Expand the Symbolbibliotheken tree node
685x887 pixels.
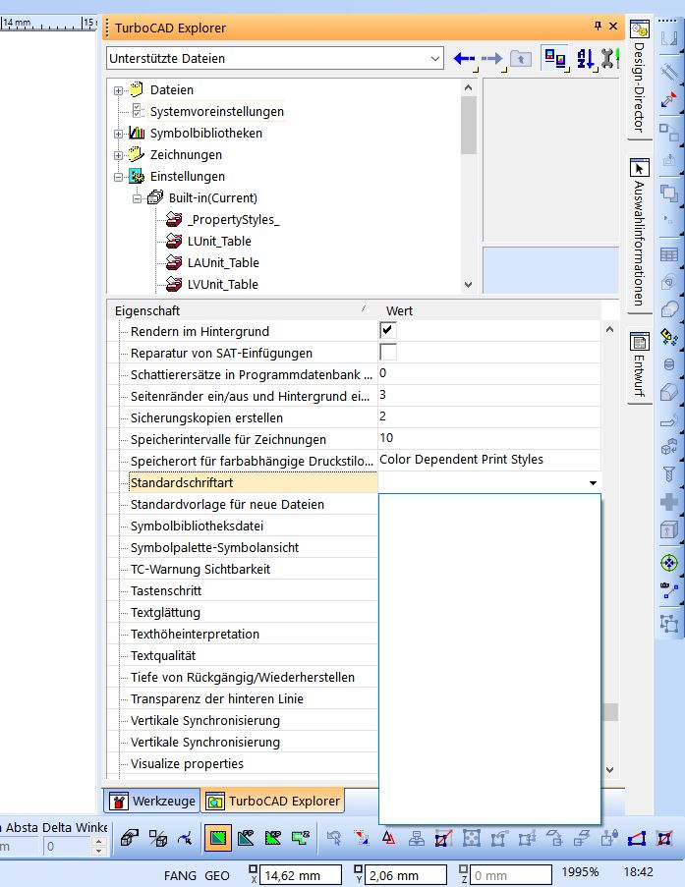point(118,134)
